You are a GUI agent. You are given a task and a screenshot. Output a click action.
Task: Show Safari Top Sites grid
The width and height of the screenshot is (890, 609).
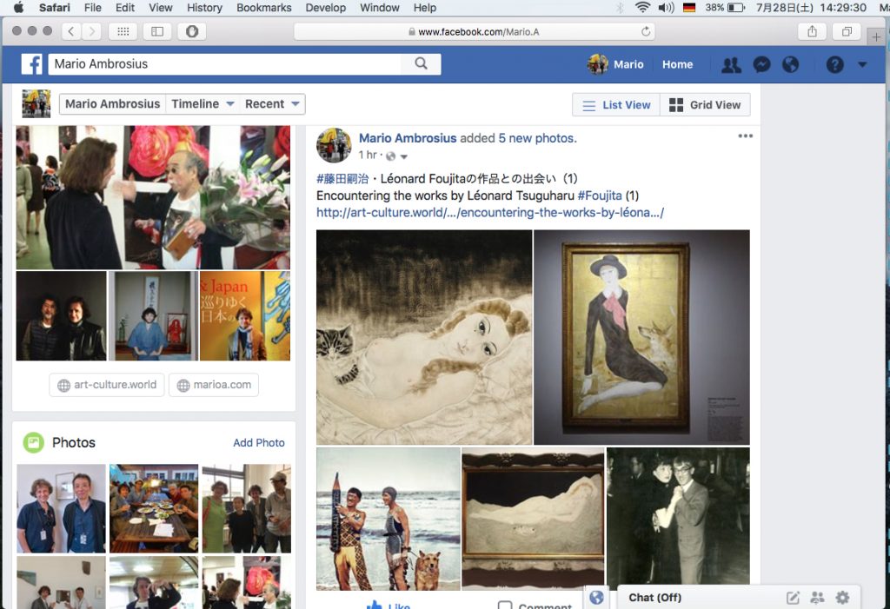[x=123, y=31]
